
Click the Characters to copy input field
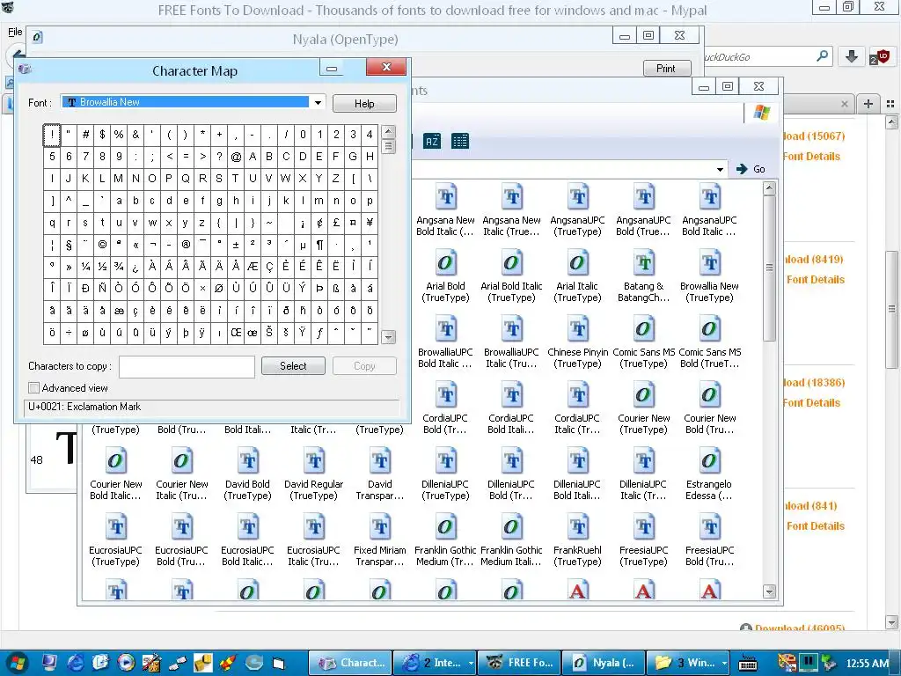[187, 366]
